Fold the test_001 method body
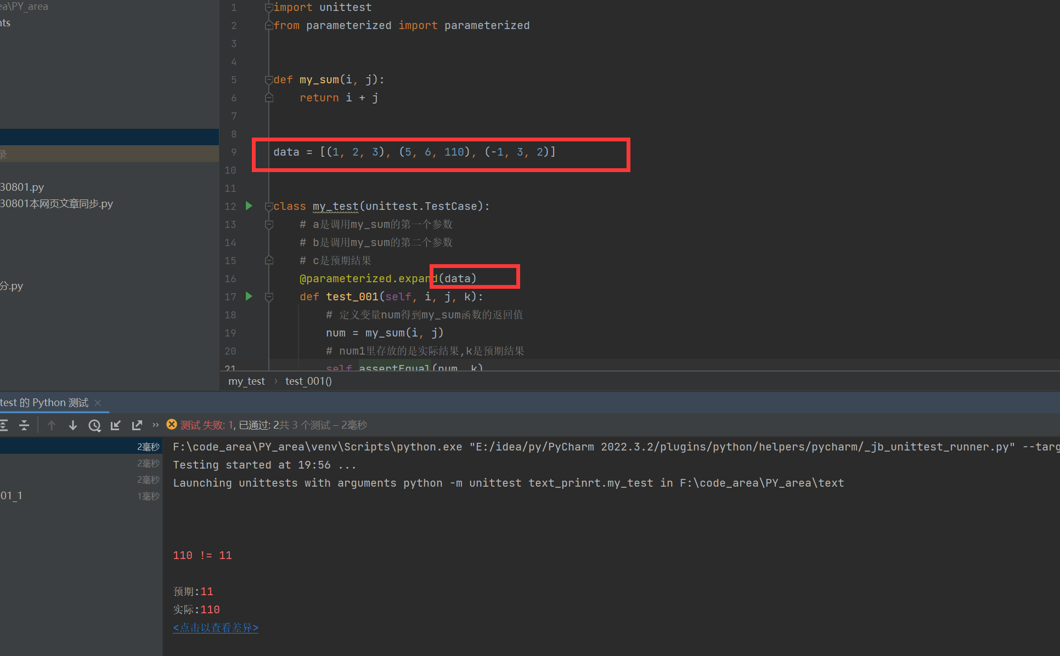The width and height of the screenshot is (1060, 656). click(269, 297)
